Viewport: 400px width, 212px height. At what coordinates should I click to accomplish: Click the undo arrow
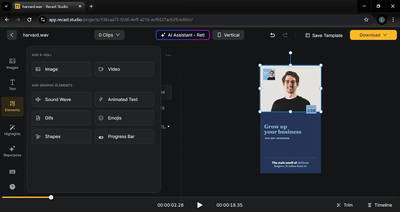tap(272, 35)
